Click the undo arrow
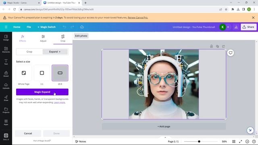258x145 pixels. point(64,27)
